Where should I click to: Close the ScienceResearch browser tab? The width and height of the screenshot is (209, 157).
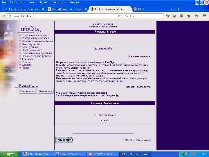click(x=86, y=9)
